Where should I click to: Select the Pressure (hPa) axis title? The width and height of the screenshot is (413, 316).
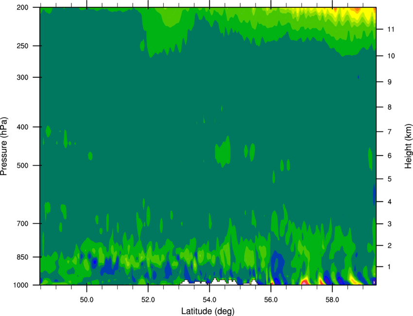[x=4, y=146]
